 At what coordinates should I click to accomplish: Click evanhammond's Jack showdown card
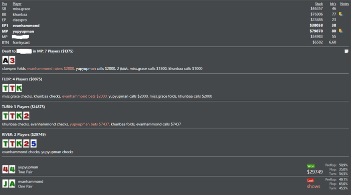click(6, 184)
